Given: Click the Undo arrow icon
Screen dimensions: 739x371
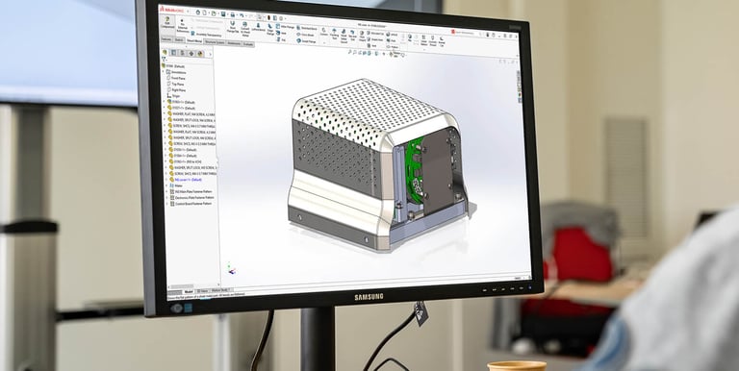Looking at the screenshot, I should click(x=242, y=15).
